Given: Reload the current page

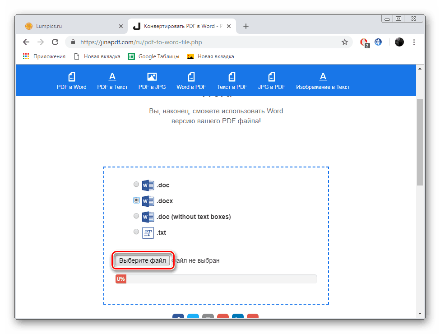Looking at the screenshot, I should pos(55,42).
